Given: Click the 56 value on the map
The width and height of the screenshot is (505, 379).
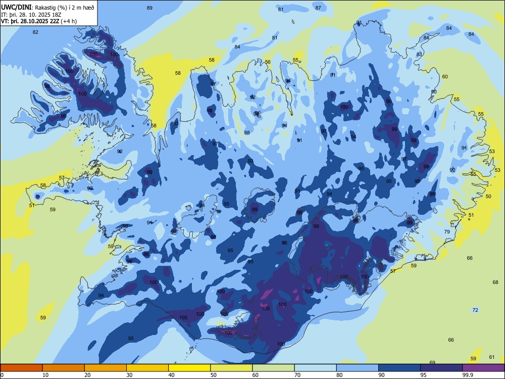Looking at the screenshot, I should (268, 62).
